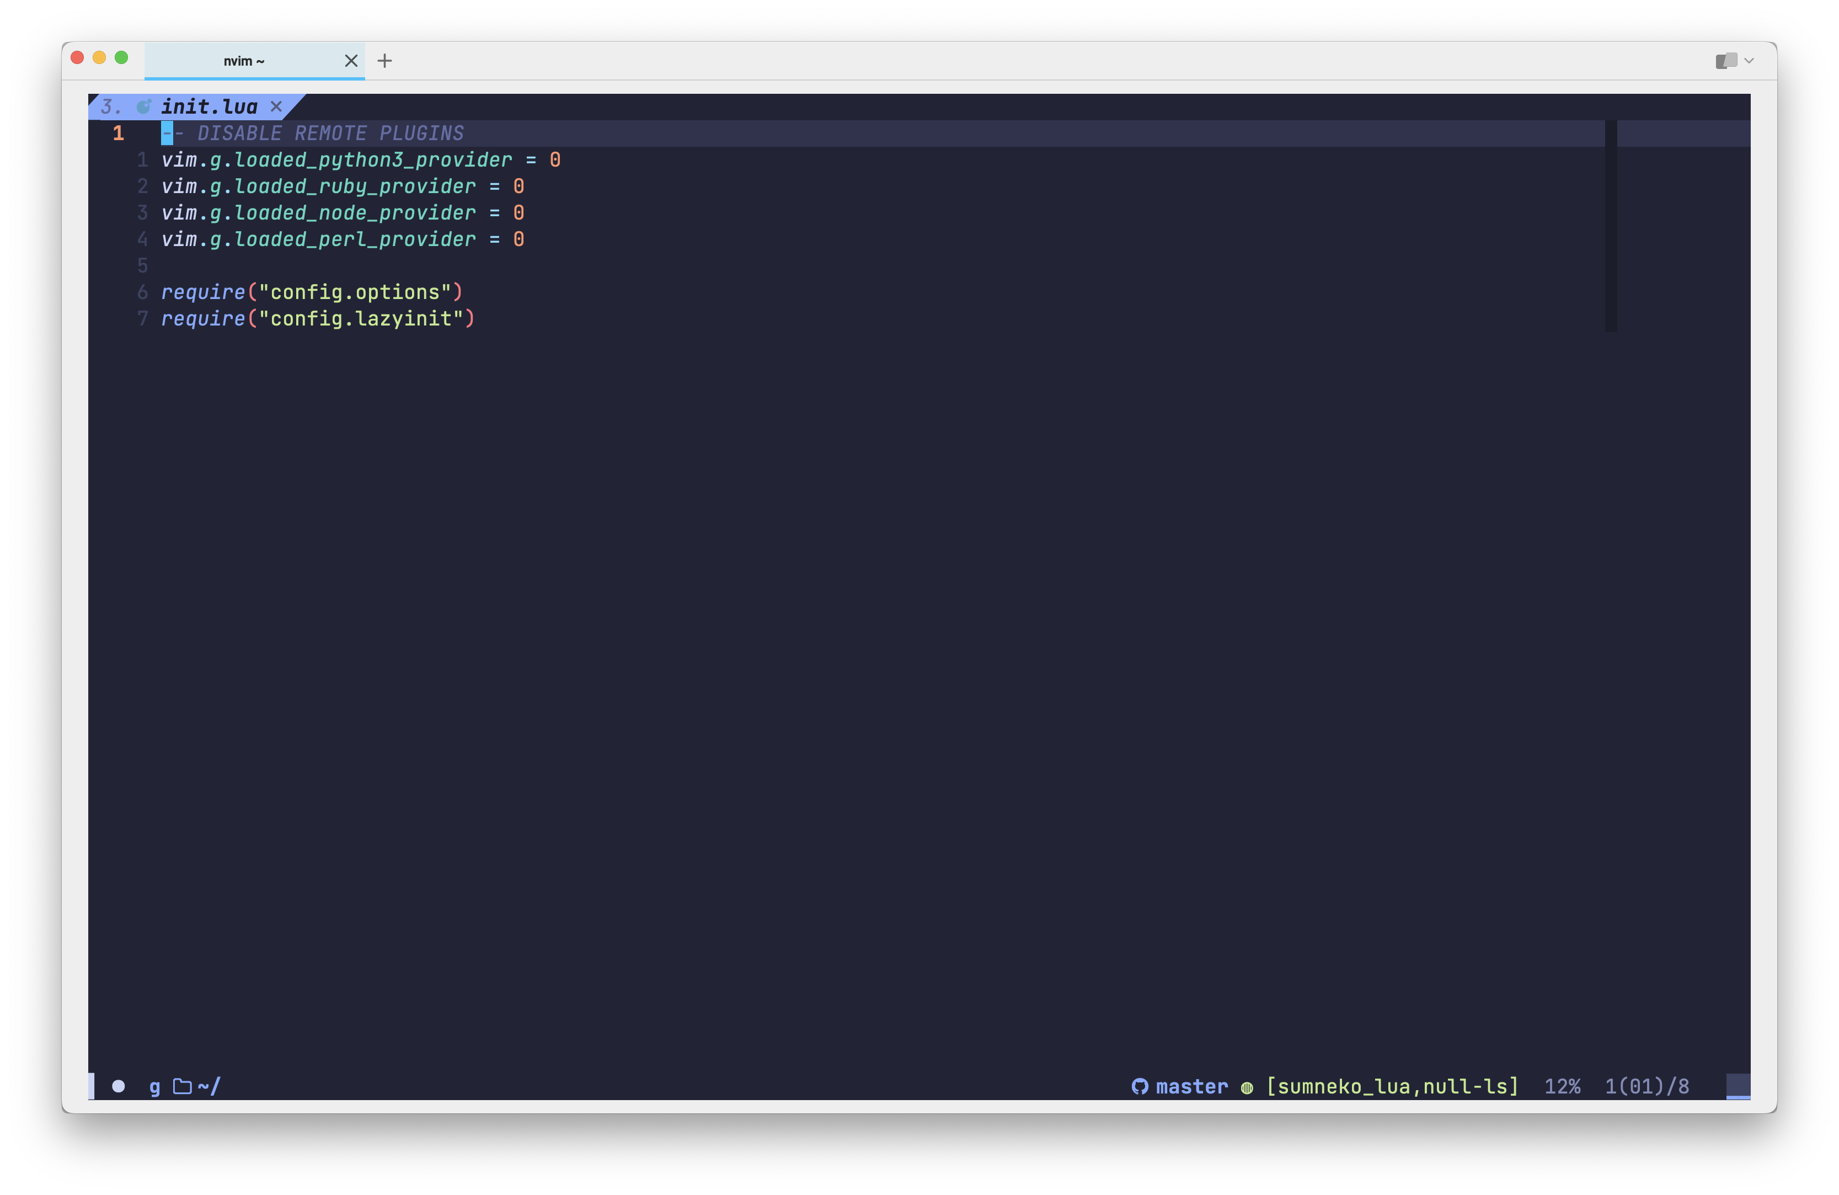This screenshot has height=1195, width=1839.
Task: Open a new terminal tab with plus button
Action: coord(384,60)
